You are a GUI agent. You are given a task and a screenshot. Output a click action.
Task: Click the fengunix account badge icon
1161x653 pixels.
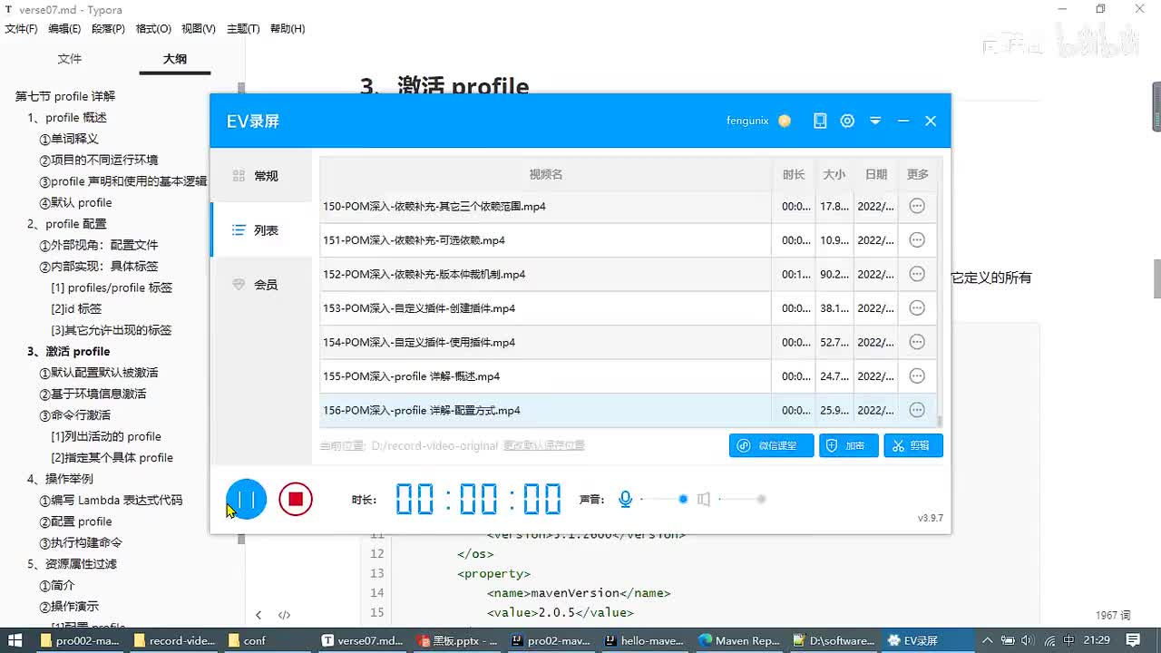[x=785, y=121]
